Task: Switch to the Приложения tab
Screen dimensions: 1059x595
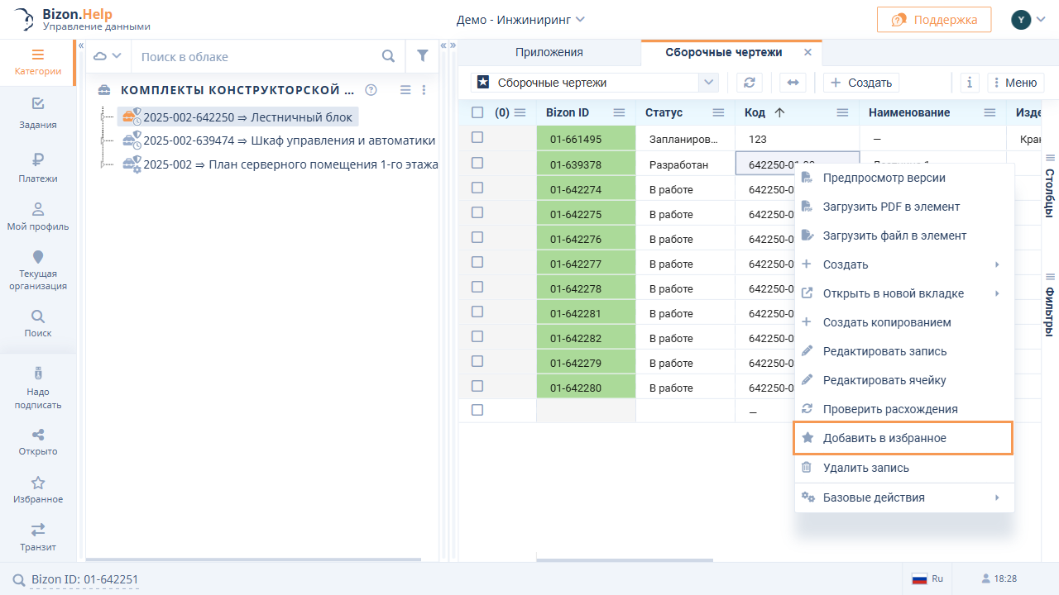Action: point(549,52)
